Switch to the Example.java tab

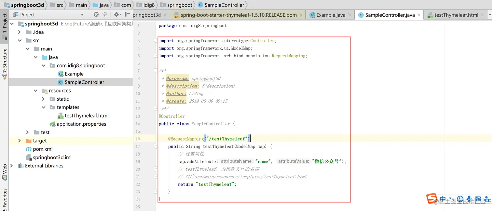coord(331,15)
